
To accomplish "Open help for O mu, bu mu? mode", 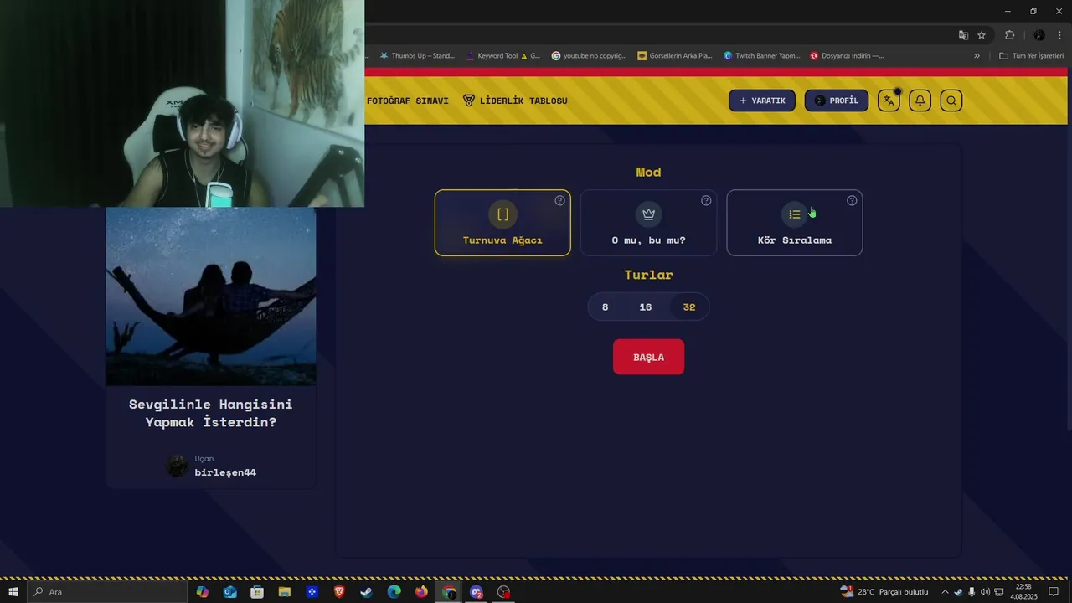I will click(x=706, y=201).
